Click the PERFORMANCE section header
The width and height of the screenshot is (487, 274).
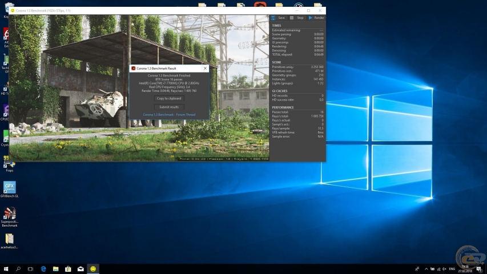tap(283, 107)
